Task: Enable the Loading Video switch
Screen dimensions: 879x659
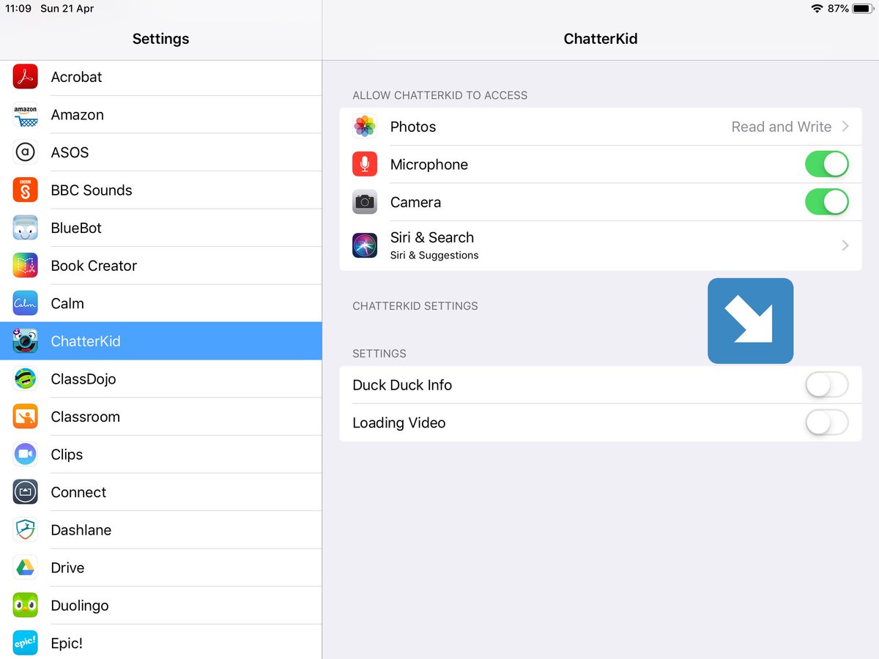Action: [827, 422]
